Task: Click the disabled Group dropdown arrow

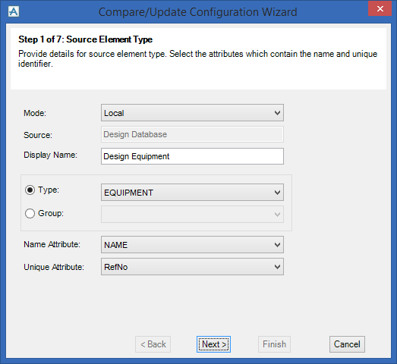Action: tap(277, 215)
